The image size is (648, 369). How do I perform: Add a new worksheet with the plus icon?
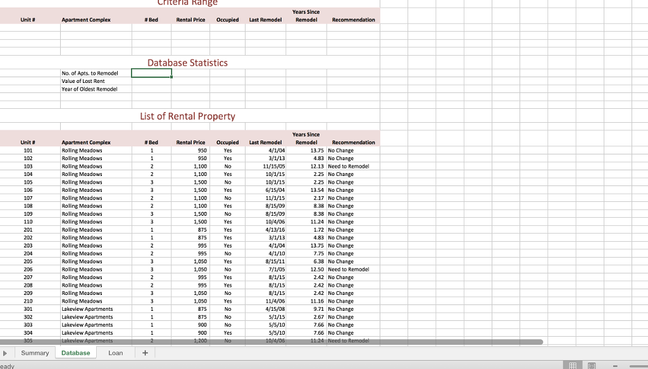pos(144,353)
